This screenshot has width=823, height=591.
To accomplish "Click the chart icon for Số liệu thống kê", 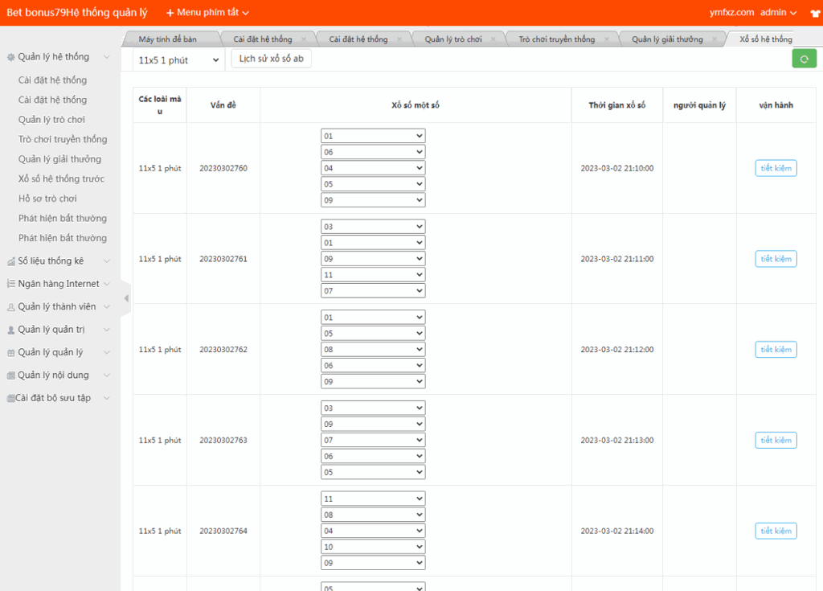I will tap(10, 261).
